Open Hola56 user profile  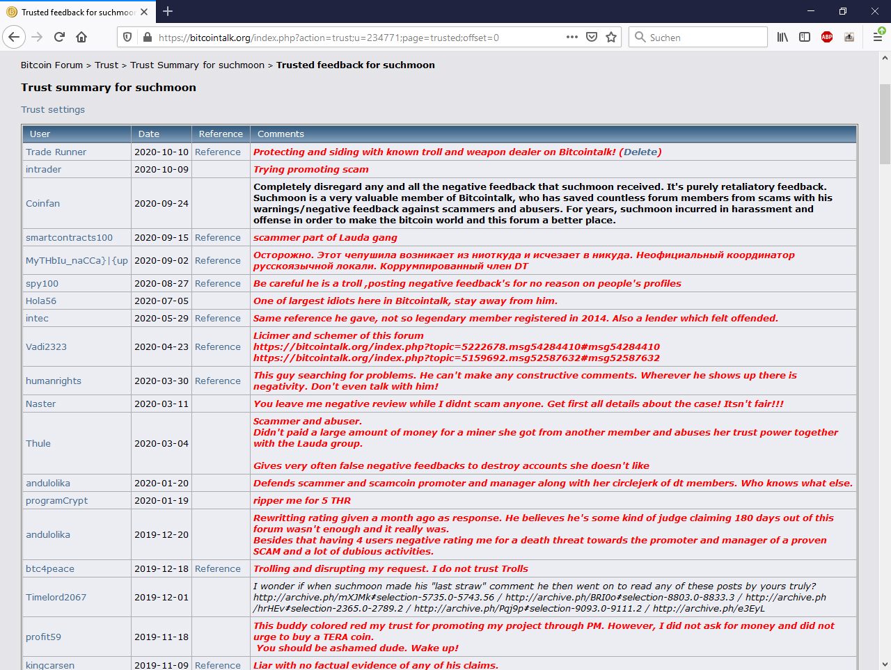pyautogui.click(x=41, y=301)
